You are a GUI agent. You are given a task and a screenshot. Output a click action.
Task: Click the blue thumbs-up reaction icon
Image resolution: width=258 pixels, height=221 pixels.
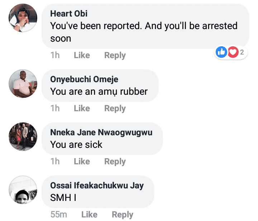[x=221, y=53]
